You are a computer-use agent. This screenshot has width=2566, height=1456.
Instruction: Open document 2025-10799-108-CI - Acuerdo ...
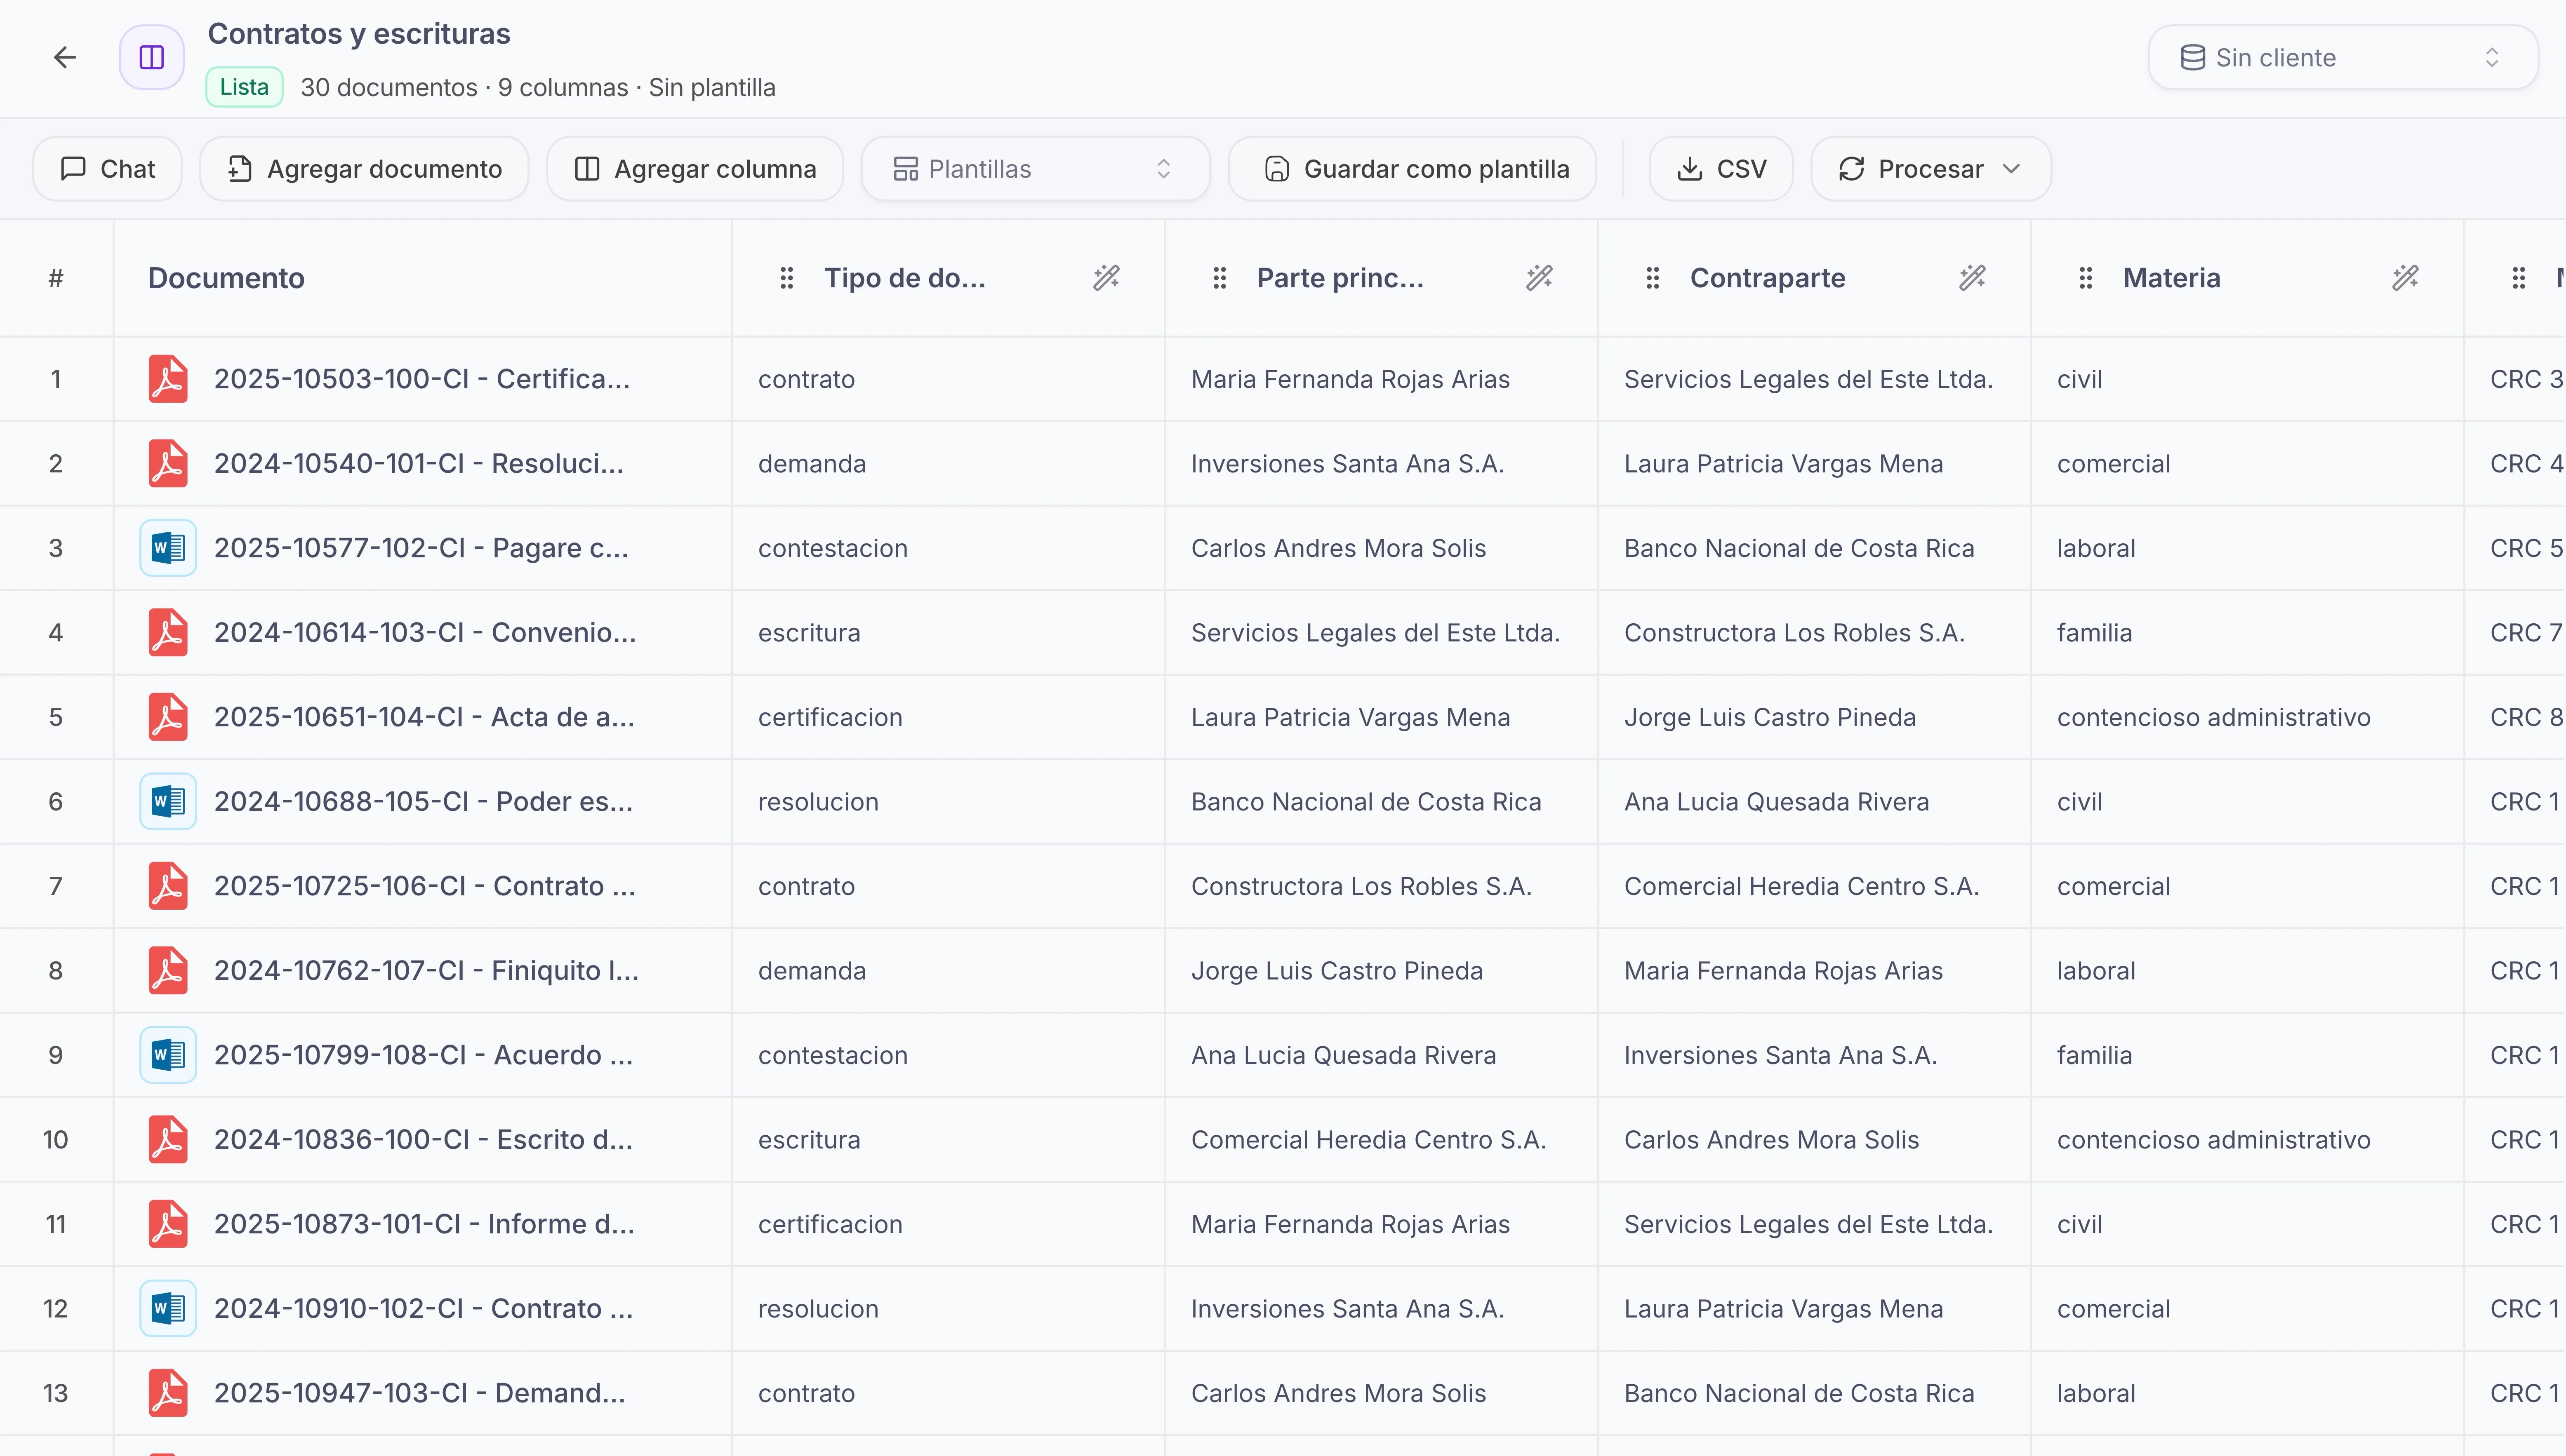click(x=423, y=1055)
